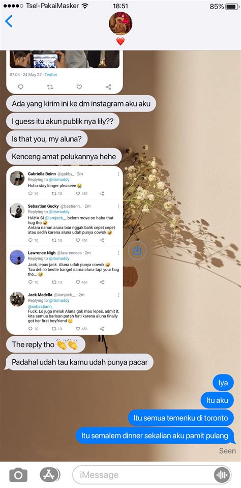Tap the reply bubble icon under top tweet

(x=20, y=87)
